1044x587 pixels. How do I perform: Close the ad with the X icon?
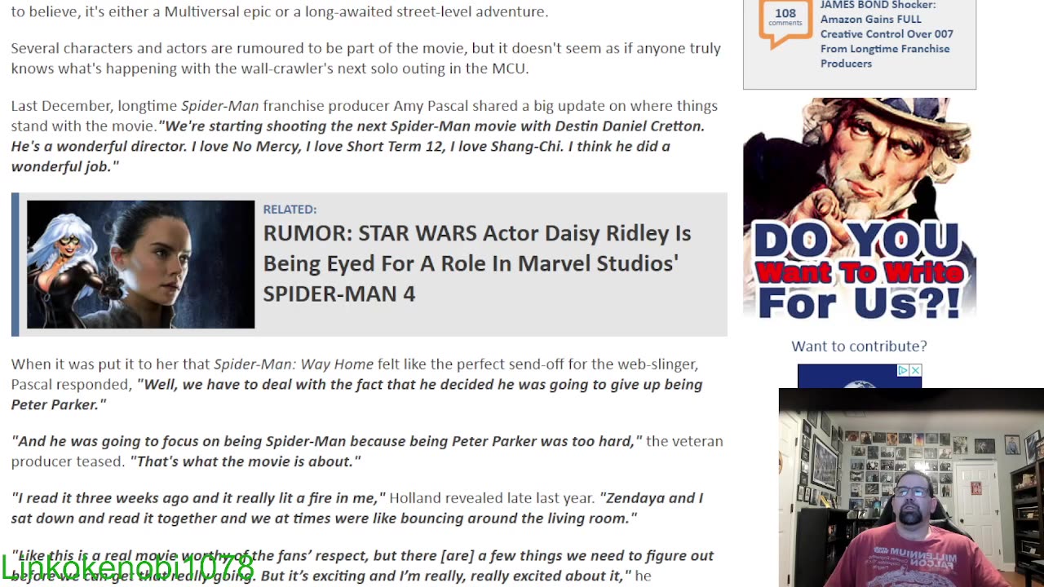click(x=915, y=371)
